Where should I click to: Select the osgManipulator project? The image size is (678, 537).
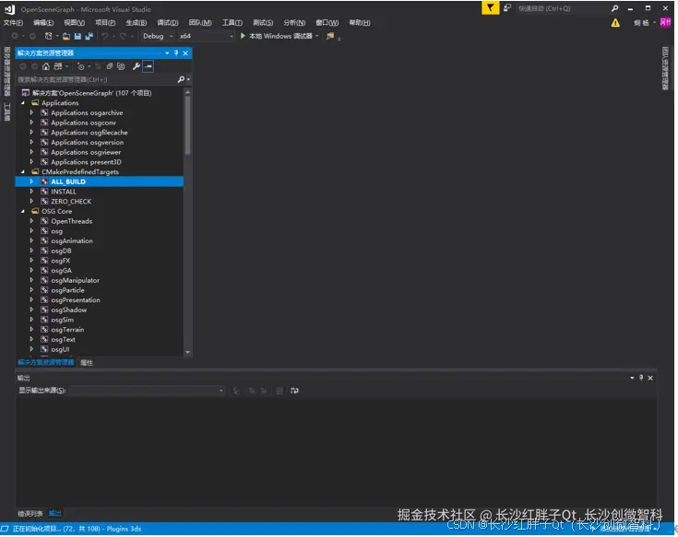76,281
